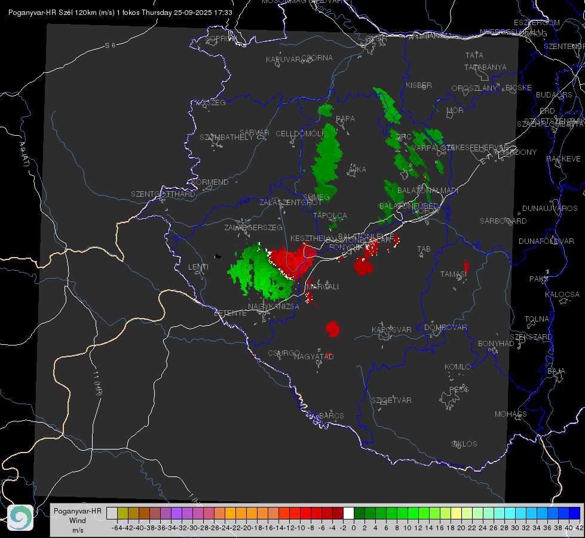
Task: Click the DOMBÓVÁR label
Action: [445, 328]
